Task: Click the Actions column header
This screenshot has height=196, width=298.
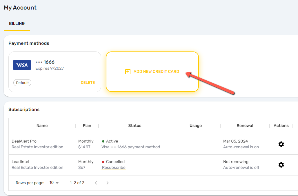Action: [281, 125]
